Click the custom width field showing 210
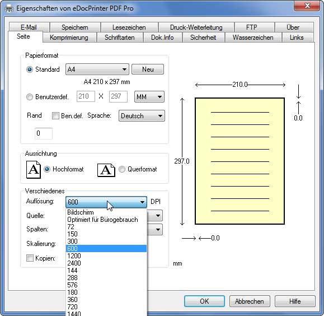The image size is (324, 316). coord(86,96)
